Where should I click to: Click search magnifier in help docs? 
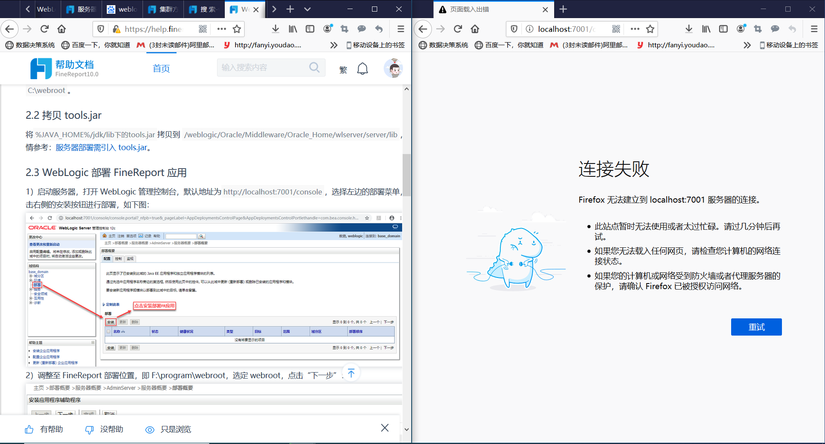click(315, 68)
